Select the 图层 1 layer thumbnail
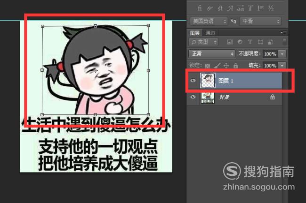 (x=208, y=81)
